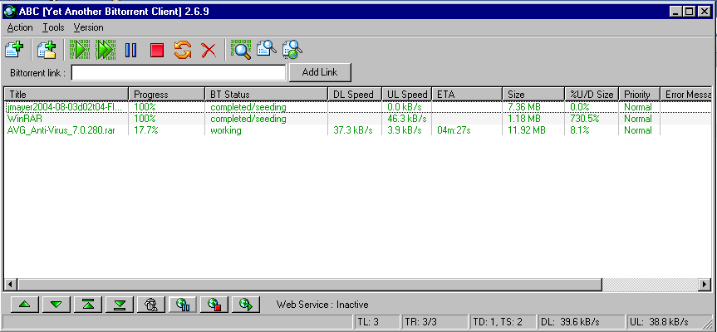Click the ETA column header
717x332 pixels.
click(467, 95)
